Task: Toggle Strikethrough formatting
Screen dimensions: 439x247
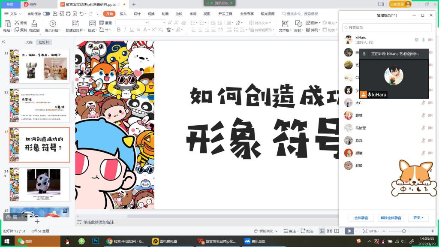Action: coord(138,30)
